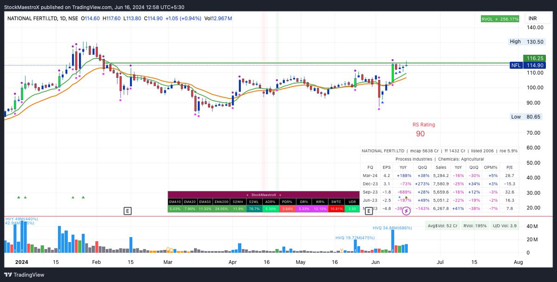557x282 pixels.
Task: Click the green RVOL 256.17% badge
Action: pos(499,19)
